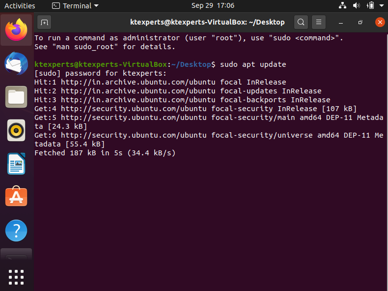Minimize the terminal window
Image resolution: width=388 pixels, height=291 pixels.
click(x=341, y=23)
